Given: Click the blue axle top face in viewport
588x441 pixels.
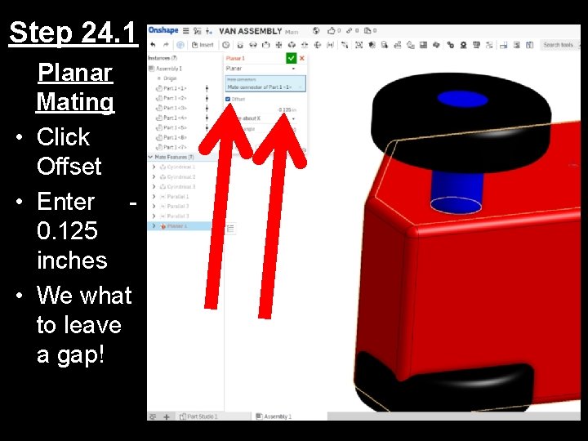Looking at the screenshot, I should (x=463, y=100).
